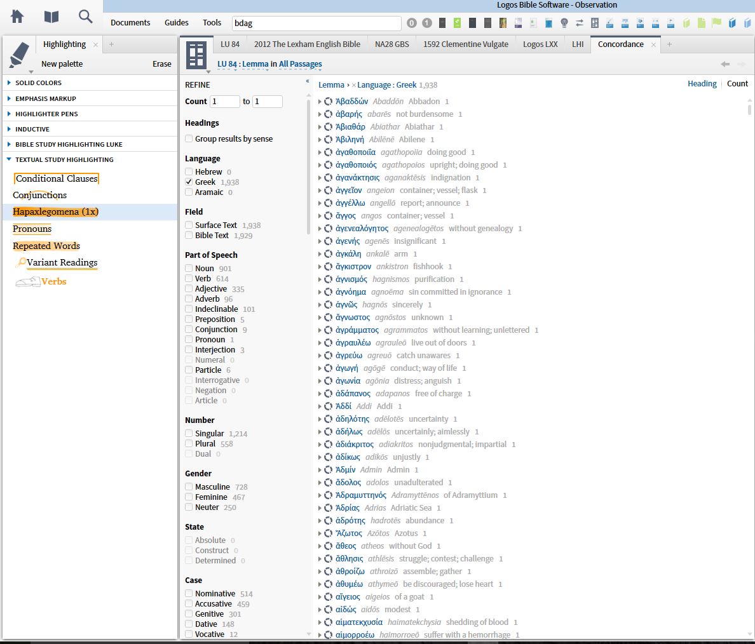The height and width of the screenshot is (644, 755).
Task: Uncheck the Greek language filter
Action: (189, 182)
